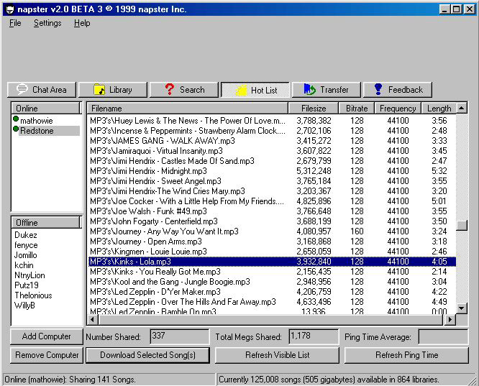Select Journey - Open Arms.mp3
The width and height of the screenshot is (479, 386).
click(x=272, y=242)
